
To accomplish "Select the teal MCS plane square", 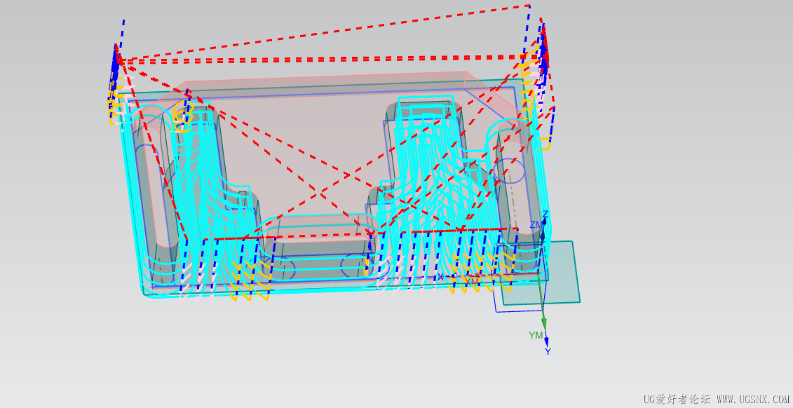I will pos(538,273).
